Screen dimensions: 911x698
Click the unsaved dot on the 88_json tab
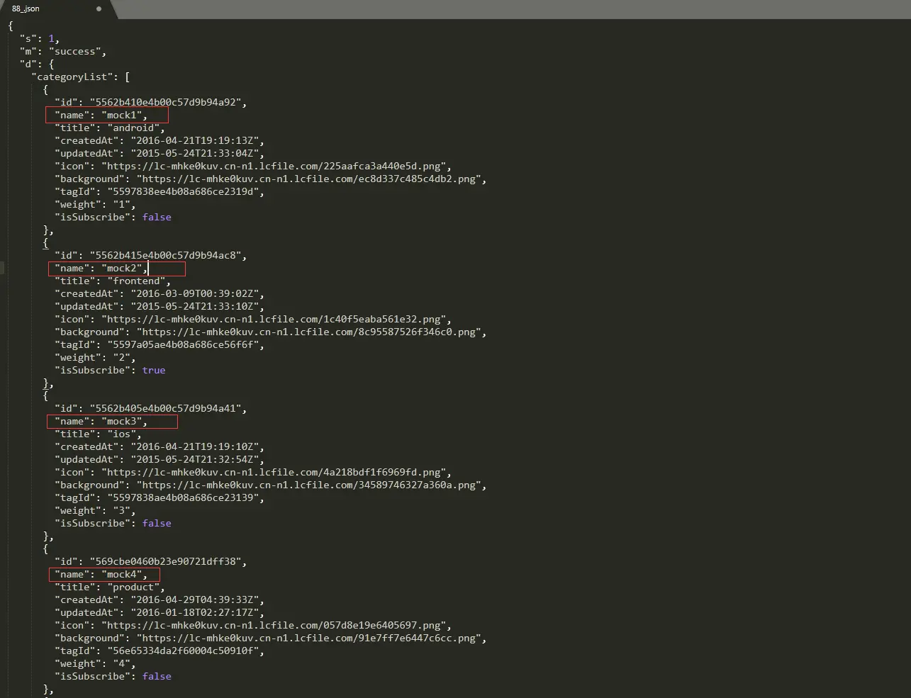click(x=99, y=9)
